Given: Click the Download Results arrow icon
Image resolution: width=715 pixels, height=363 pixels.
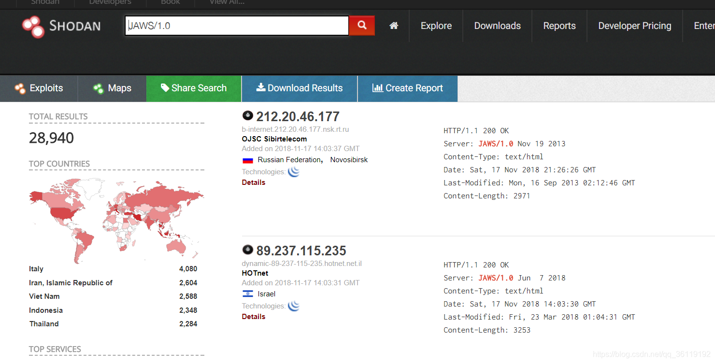Looking at the screenshot, I should [261, 87].
